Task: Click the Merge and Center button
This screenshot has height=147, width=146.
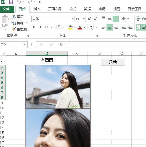Action: (141, 27)
